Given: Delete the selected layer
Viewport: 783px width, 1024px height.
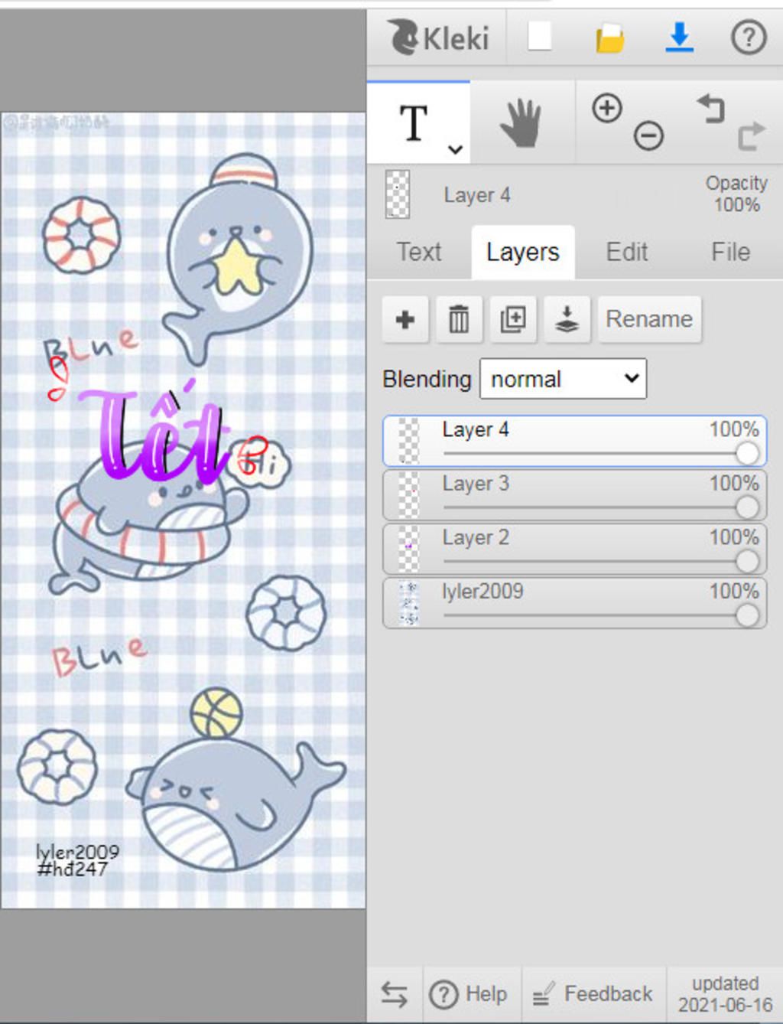Looking at the screenshot, I should pos(459,319).
